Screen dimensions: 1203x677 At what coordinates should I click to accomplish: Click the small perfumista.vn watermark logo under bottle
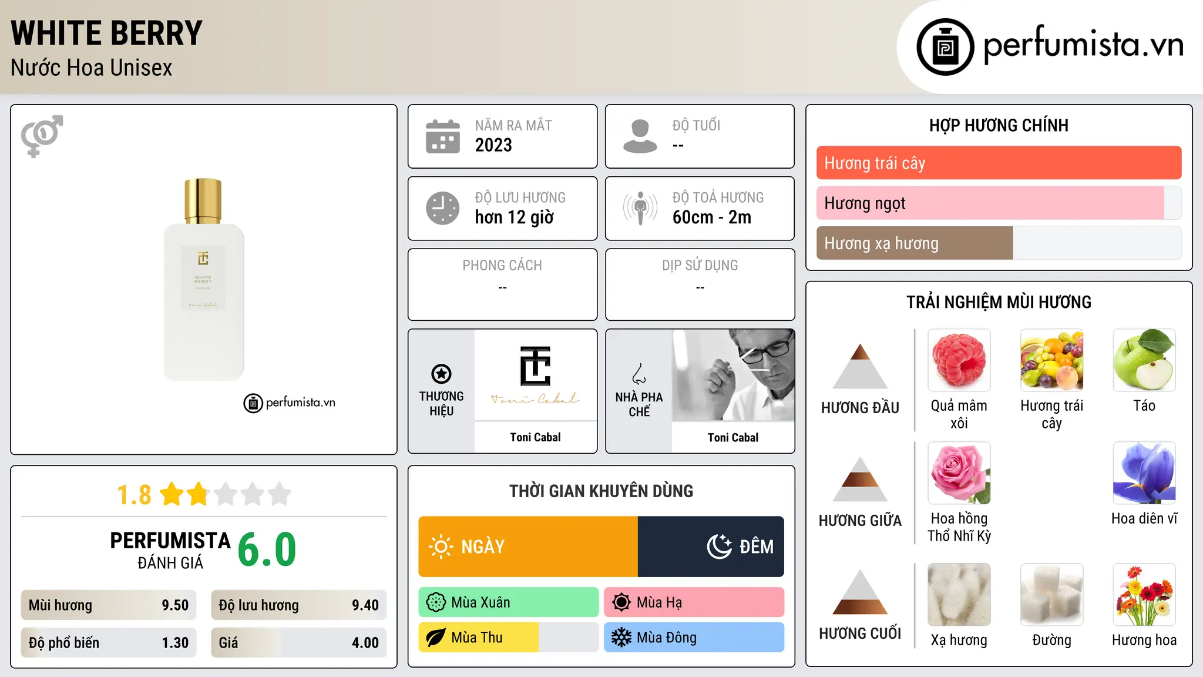tap(289, 403)
